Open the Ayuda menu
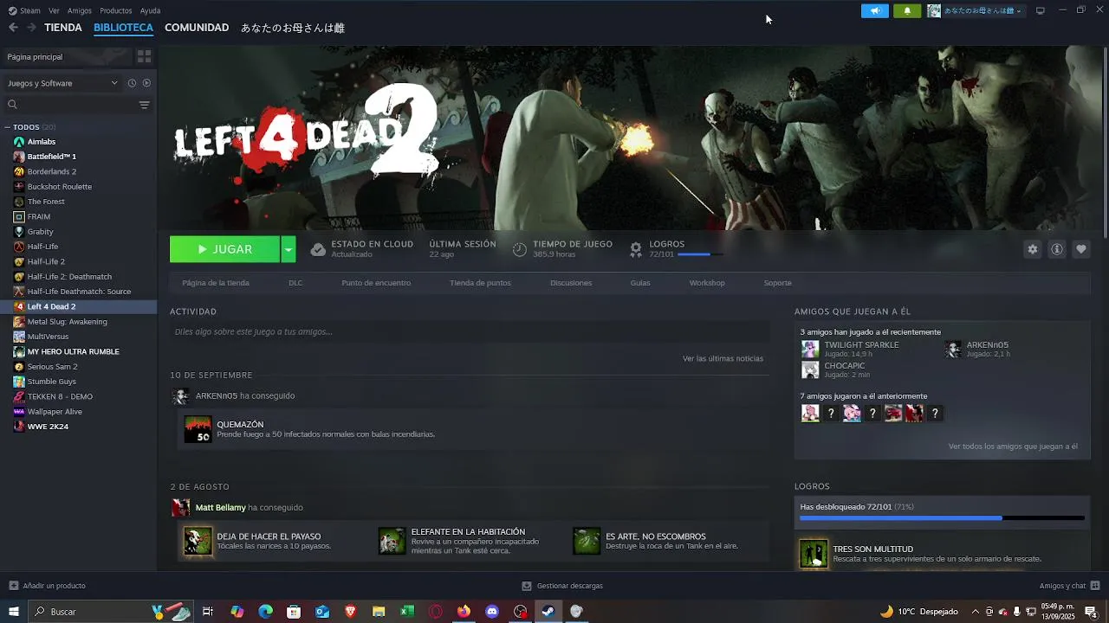Screen dimensions: 1109x623 [x=150, y=10]
